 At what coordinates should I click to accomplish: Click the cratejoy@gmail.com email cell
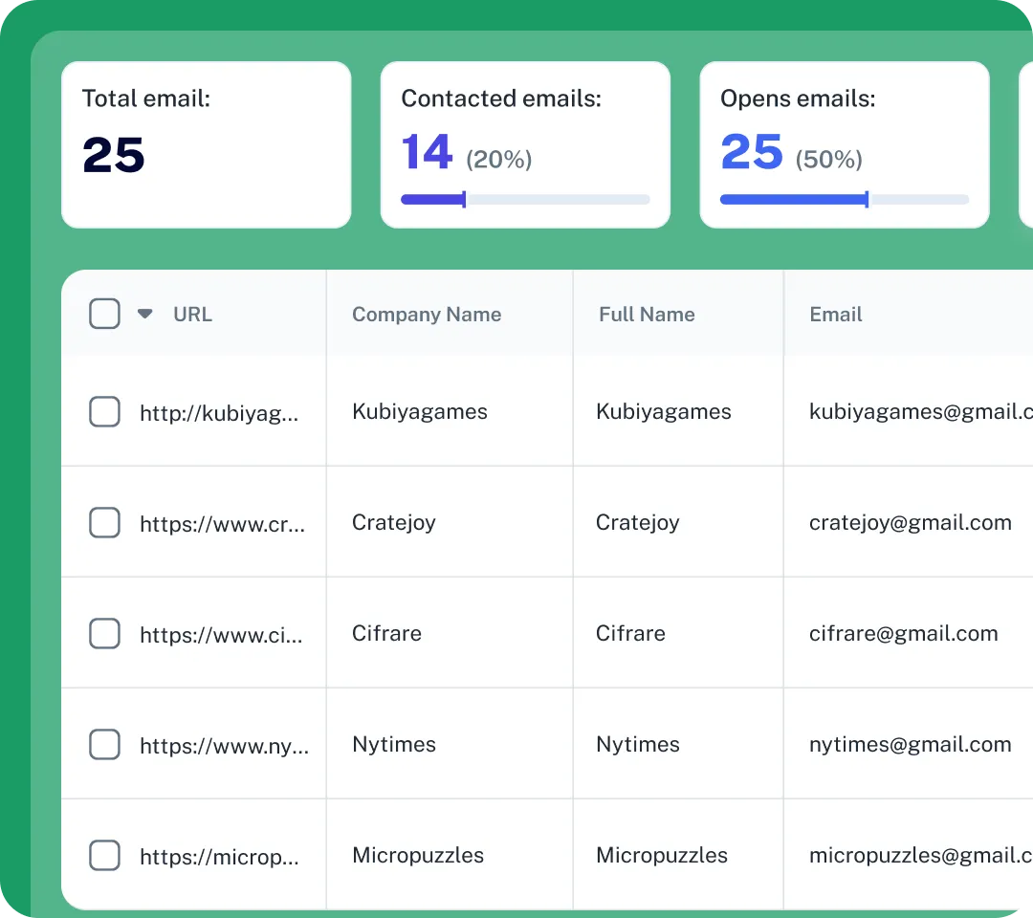910,522
